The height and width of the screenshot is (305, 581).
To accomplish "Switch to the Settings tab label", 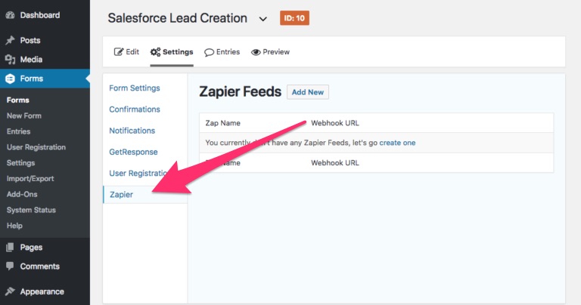I will (178, 52).
